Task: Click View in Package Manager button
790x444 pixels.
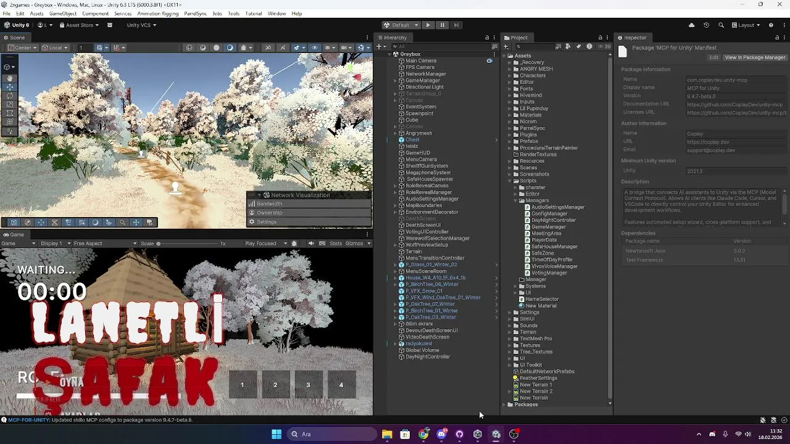Action: click(x=755, y=57)
